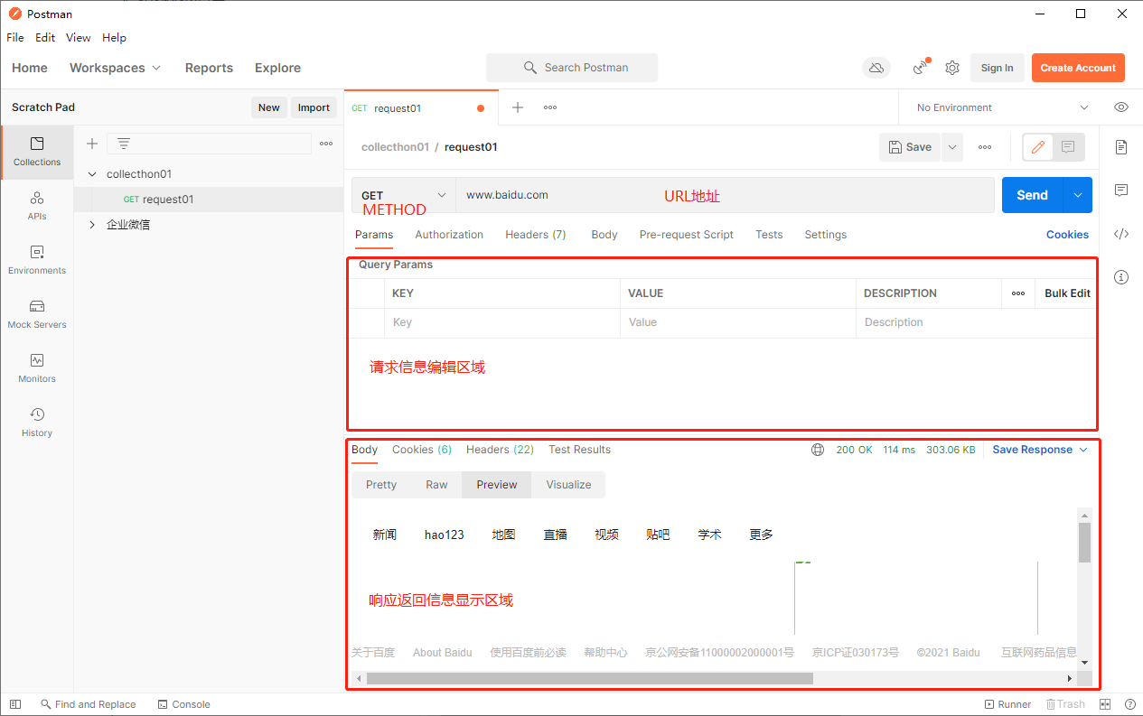Click the Send button

click(x=1033, y=195)
